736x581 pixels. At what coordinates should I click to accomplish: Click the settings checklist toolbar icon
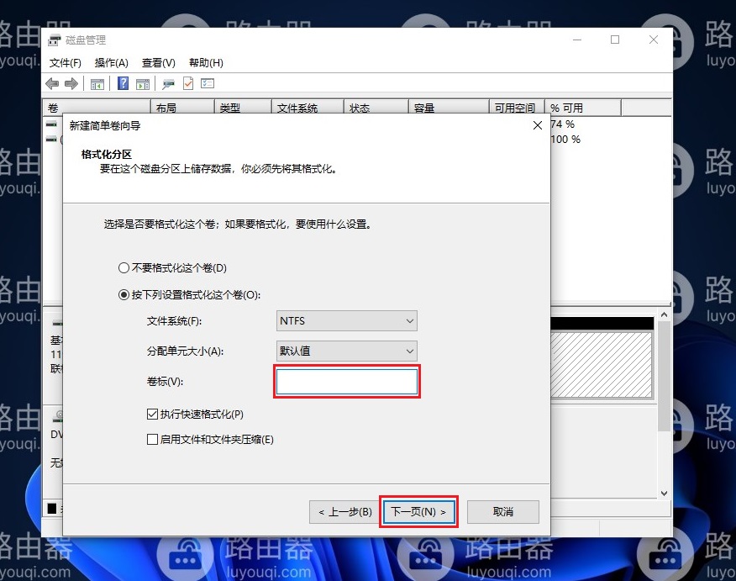208,83
